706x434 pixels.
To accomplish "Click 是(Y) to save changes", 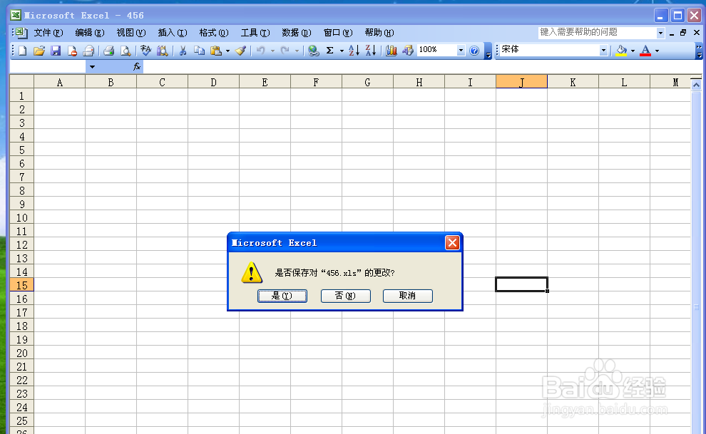I will tap(282, 296).
